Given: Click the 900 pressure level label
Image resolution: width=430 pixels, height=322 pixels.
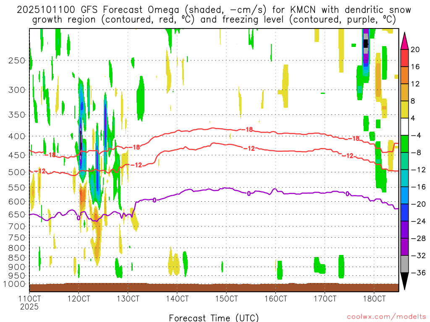Looking at the screenshot, I should coord(17,267).
